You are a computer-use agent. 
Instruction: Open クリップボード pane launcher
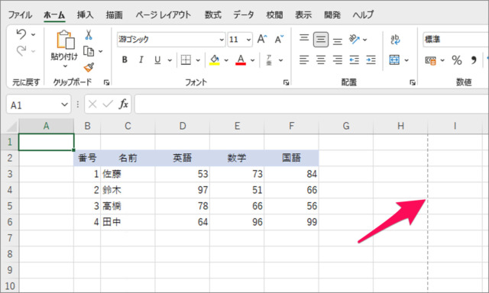tap(106, 82)
